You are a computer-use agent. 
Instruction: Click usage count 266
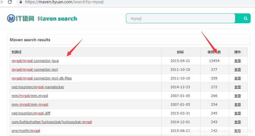[214, 96]
